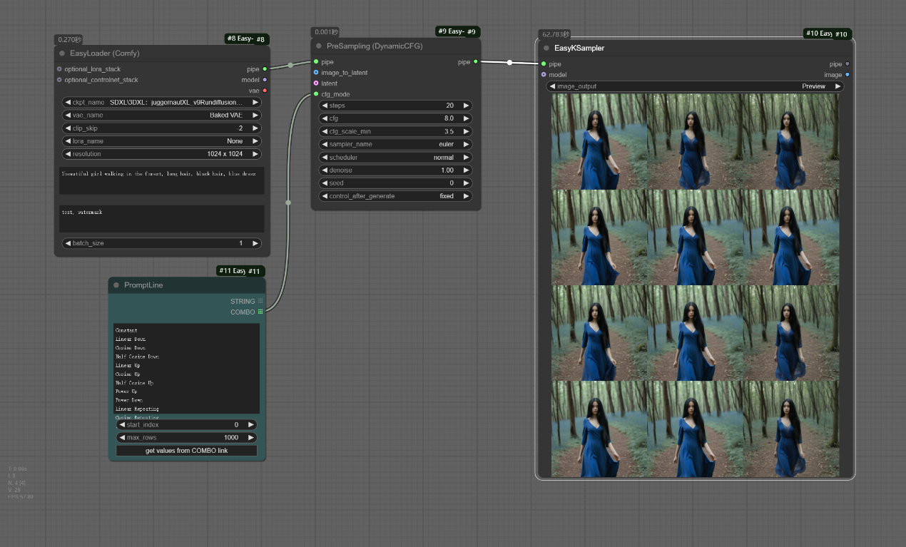Open the ckpt_name checkpoint dropdown

[162, 102]
